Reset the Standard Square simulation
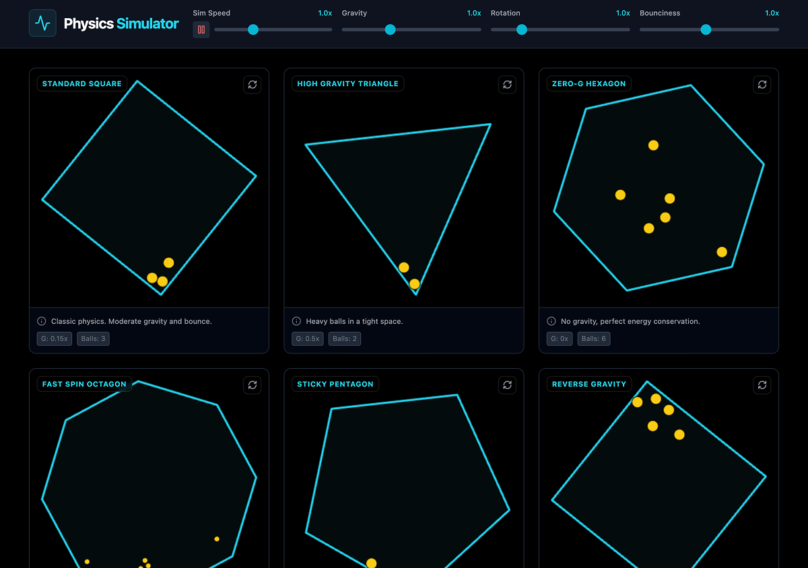The height and width of the screenshot is (568, 808). tap(252, 84)
